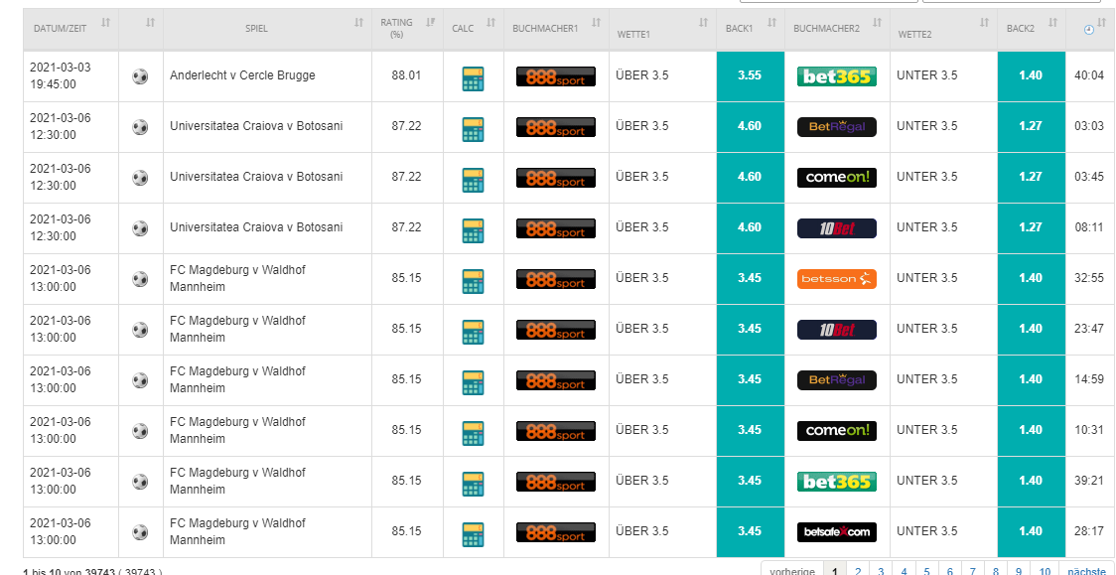Click rating value 88.01
1116x575 pixels.
406,75
